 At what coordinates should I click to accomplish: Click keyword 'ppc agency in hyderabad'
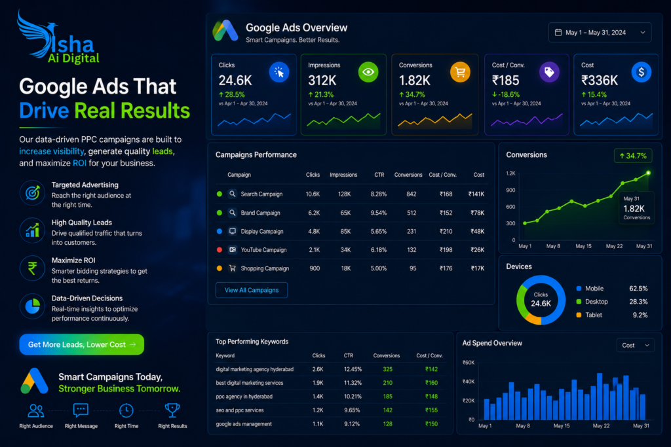click(x=244, y=397)
